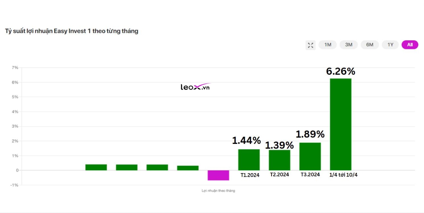Click the leftmost small green bar
Screen dimensions: 424x213
click(x=96, y=167)
